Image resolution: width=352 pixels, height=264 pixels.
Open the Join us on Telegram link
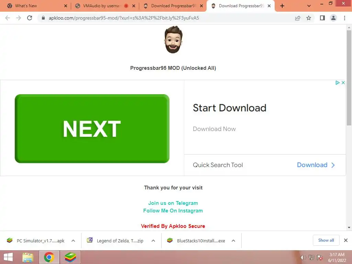tap(173, 203)
